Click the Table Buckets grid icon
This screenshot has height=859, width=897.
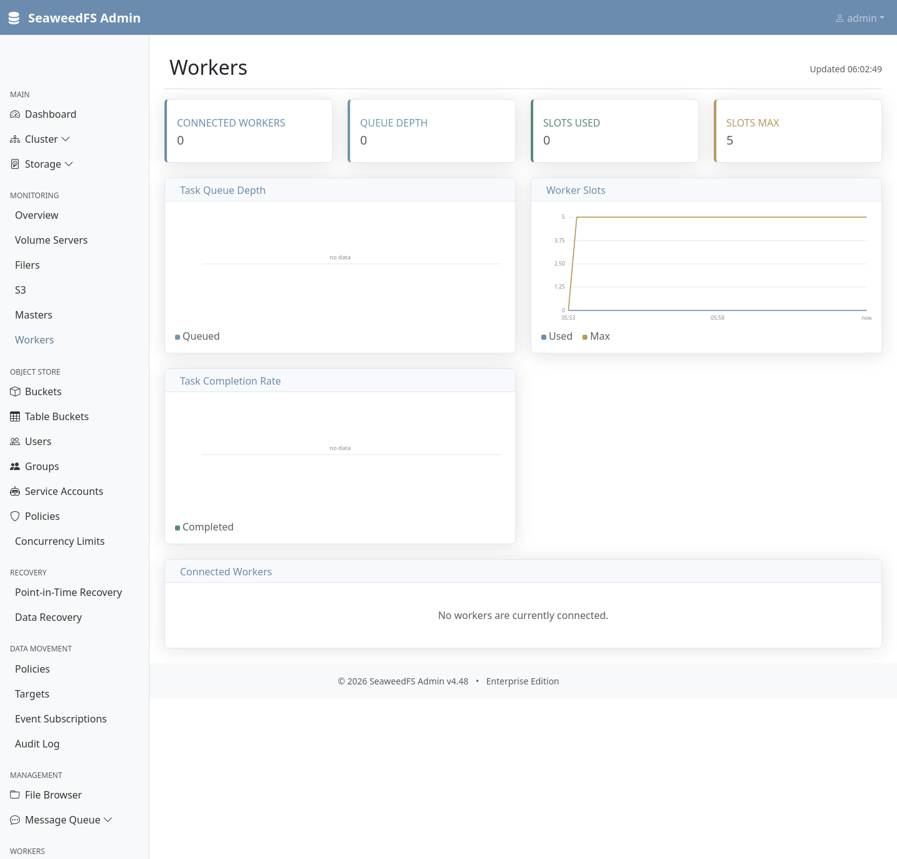[15, 416]
